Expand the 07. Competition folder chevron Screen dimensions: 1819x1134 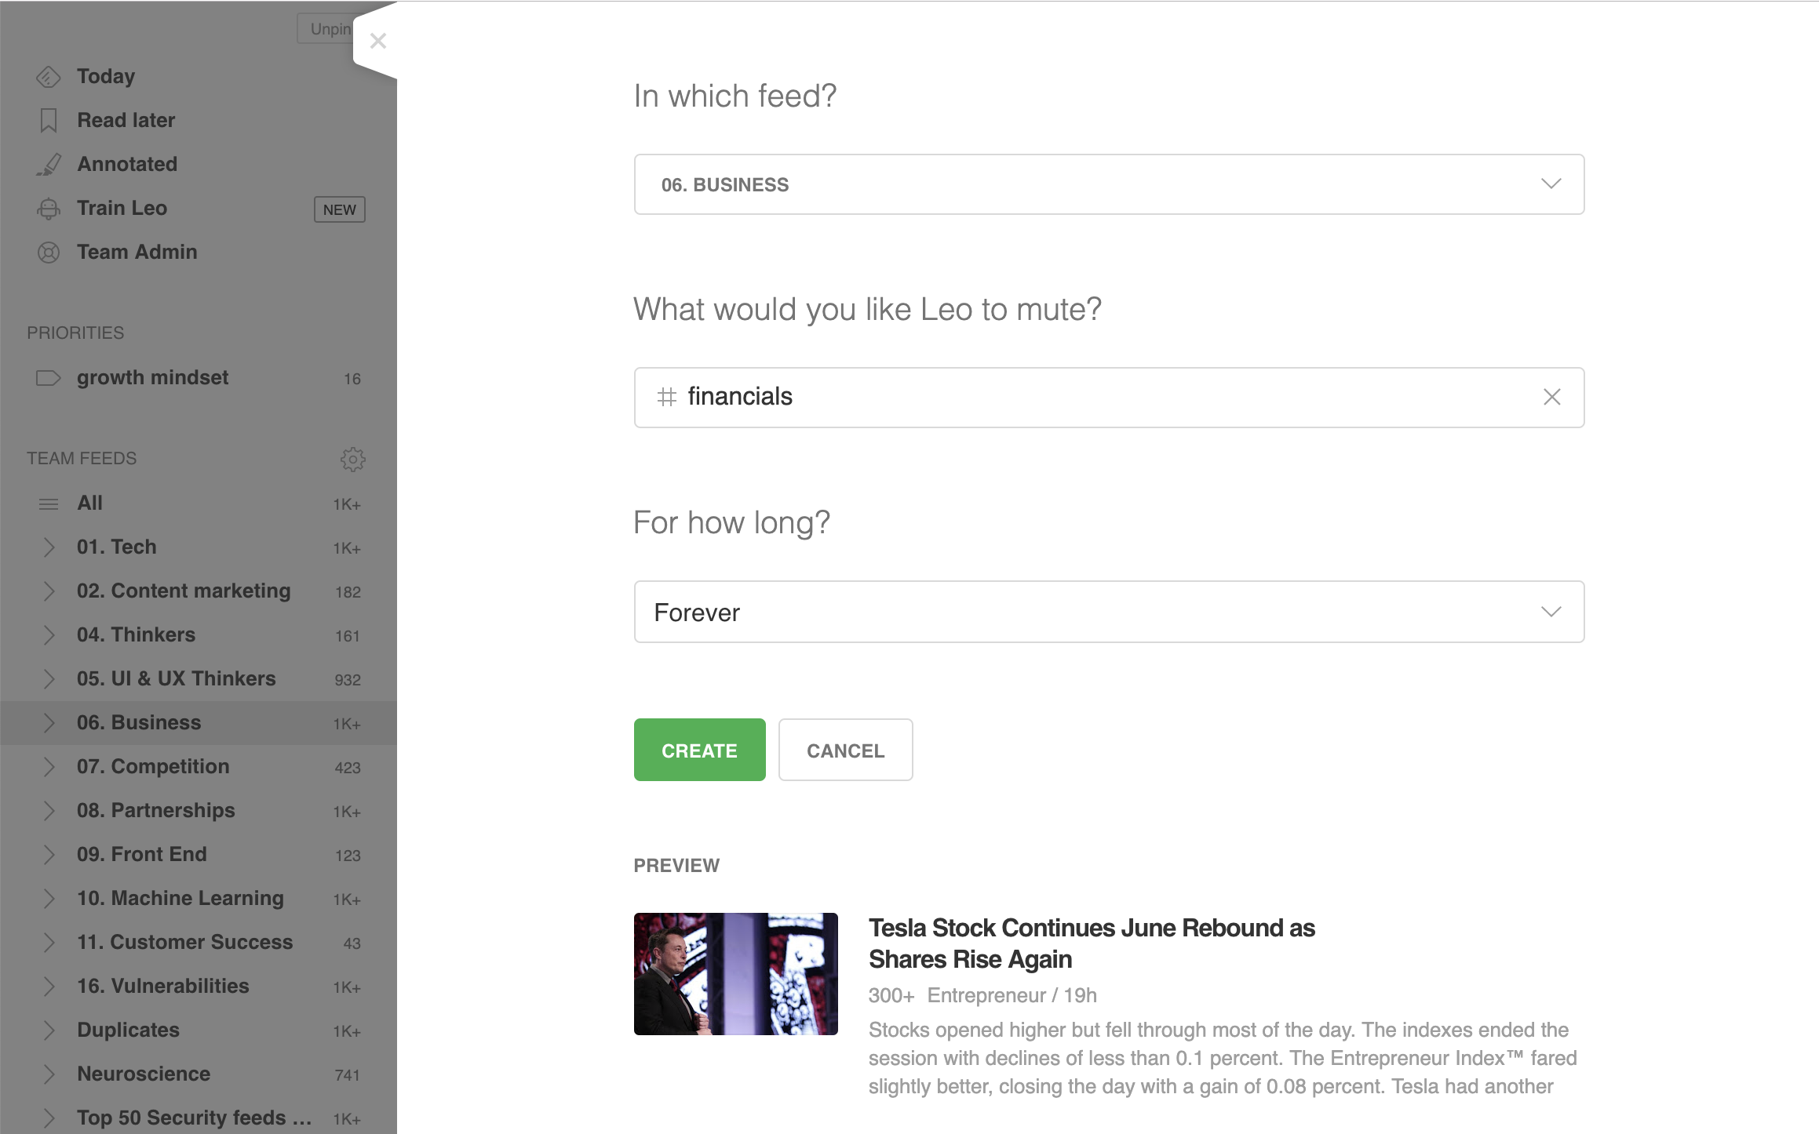tap(49, 767)
